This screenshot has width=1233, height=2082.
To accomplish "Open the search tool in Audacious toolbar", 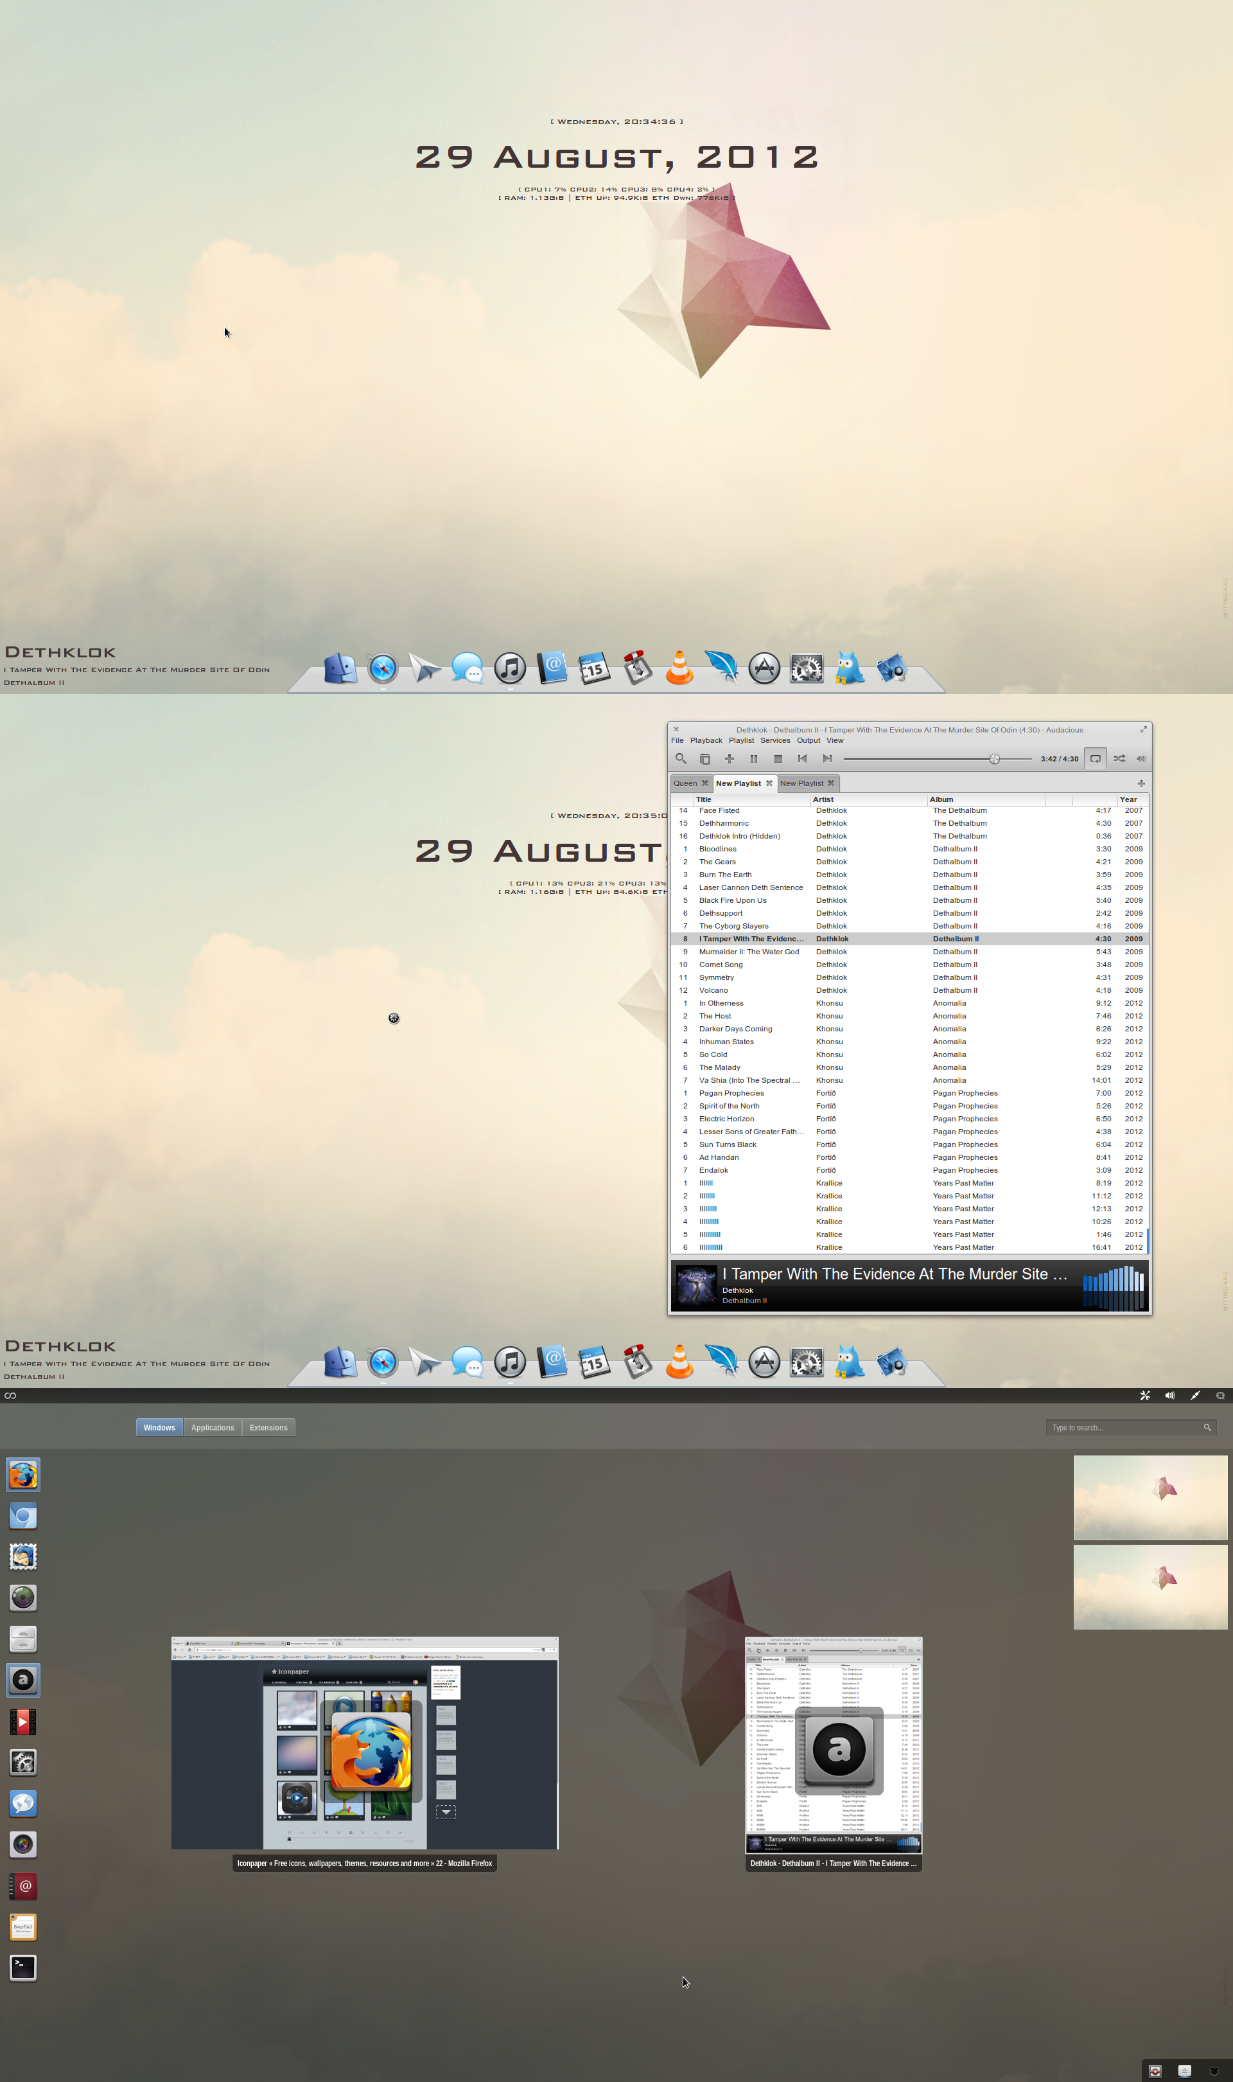I will pyautogui.click(x=681, y=758).
